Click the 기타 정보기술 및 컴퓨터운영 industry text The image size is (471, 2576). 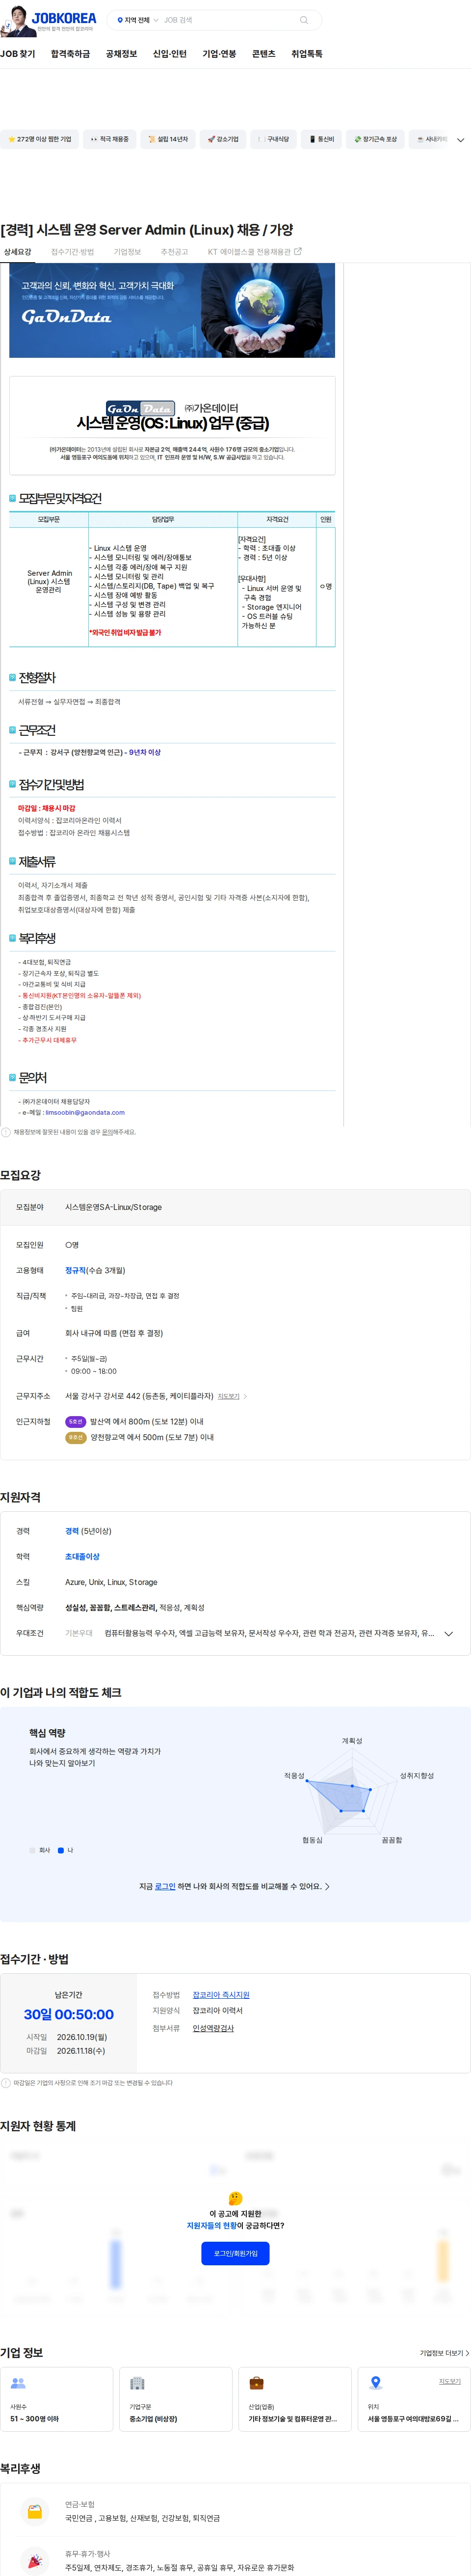pos(293,2418)
